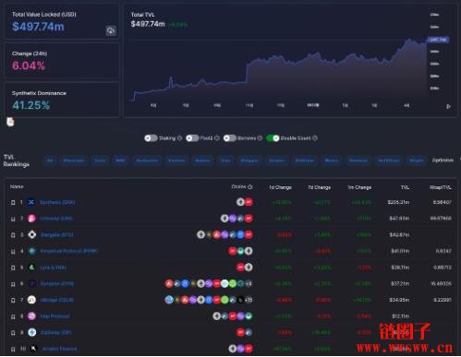Open the Hop Protocol link
461x357 pixels.
pyautogui.click(x=55, y=316)
